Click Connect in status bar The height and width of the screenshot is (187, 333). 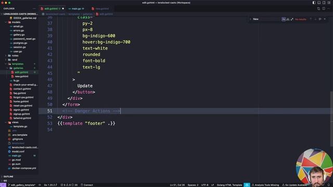(87, 185)
